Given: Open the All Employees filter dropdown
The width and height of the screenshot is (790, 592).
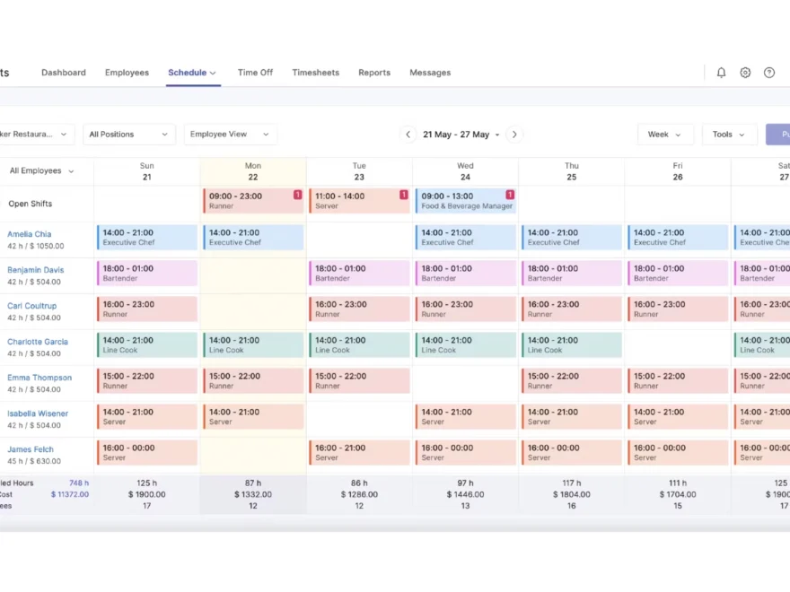Looking at the screenshot, I should pos(41,170).
